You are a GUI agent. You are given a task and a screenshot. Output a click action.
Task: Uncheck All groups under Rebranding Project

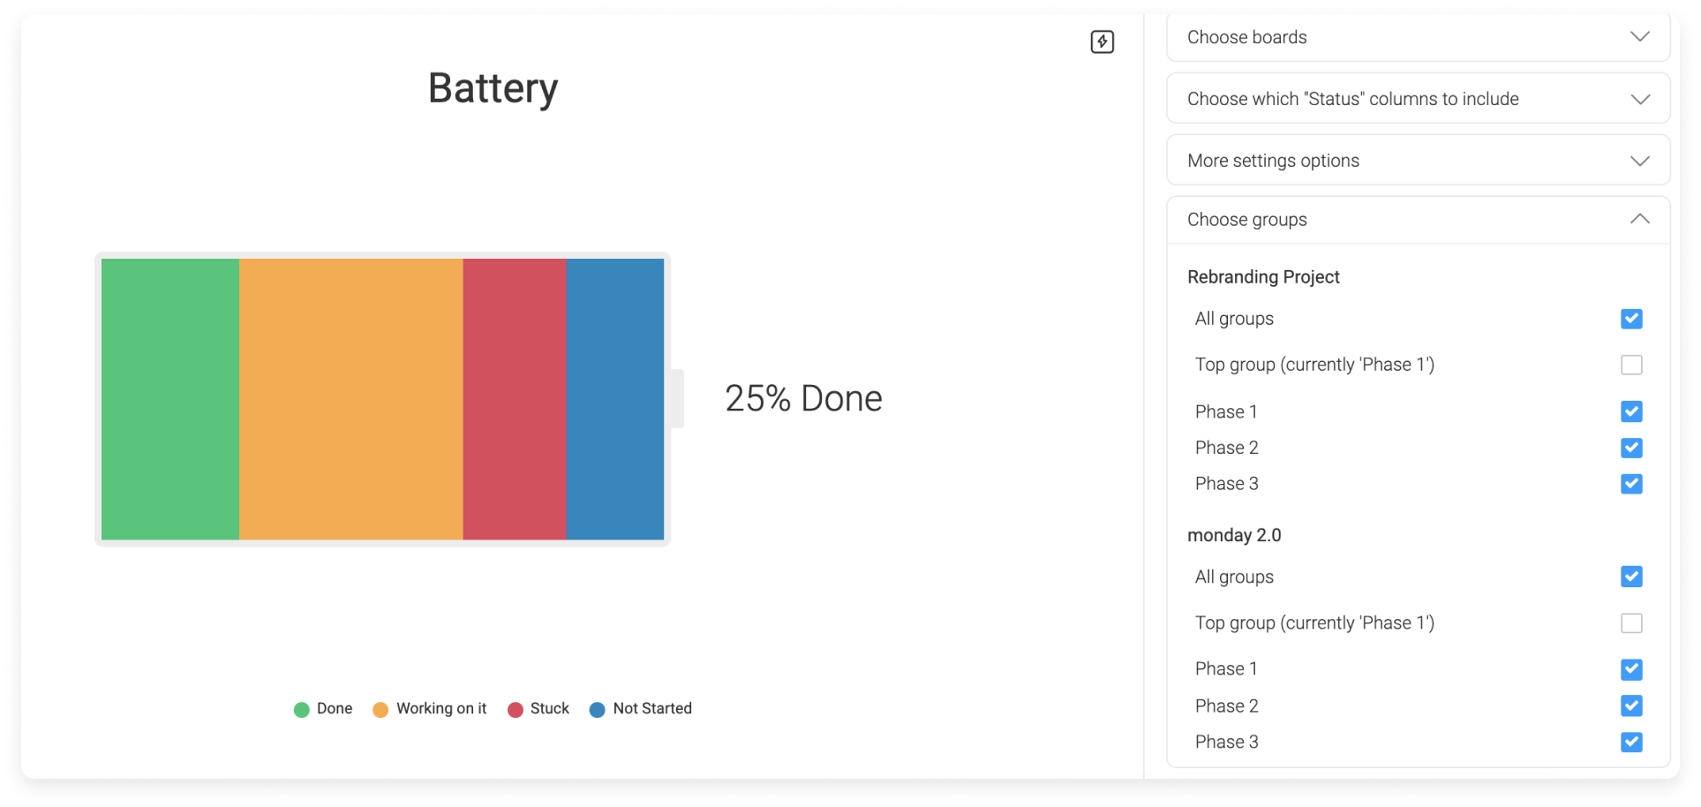(x=1631, y=319)
